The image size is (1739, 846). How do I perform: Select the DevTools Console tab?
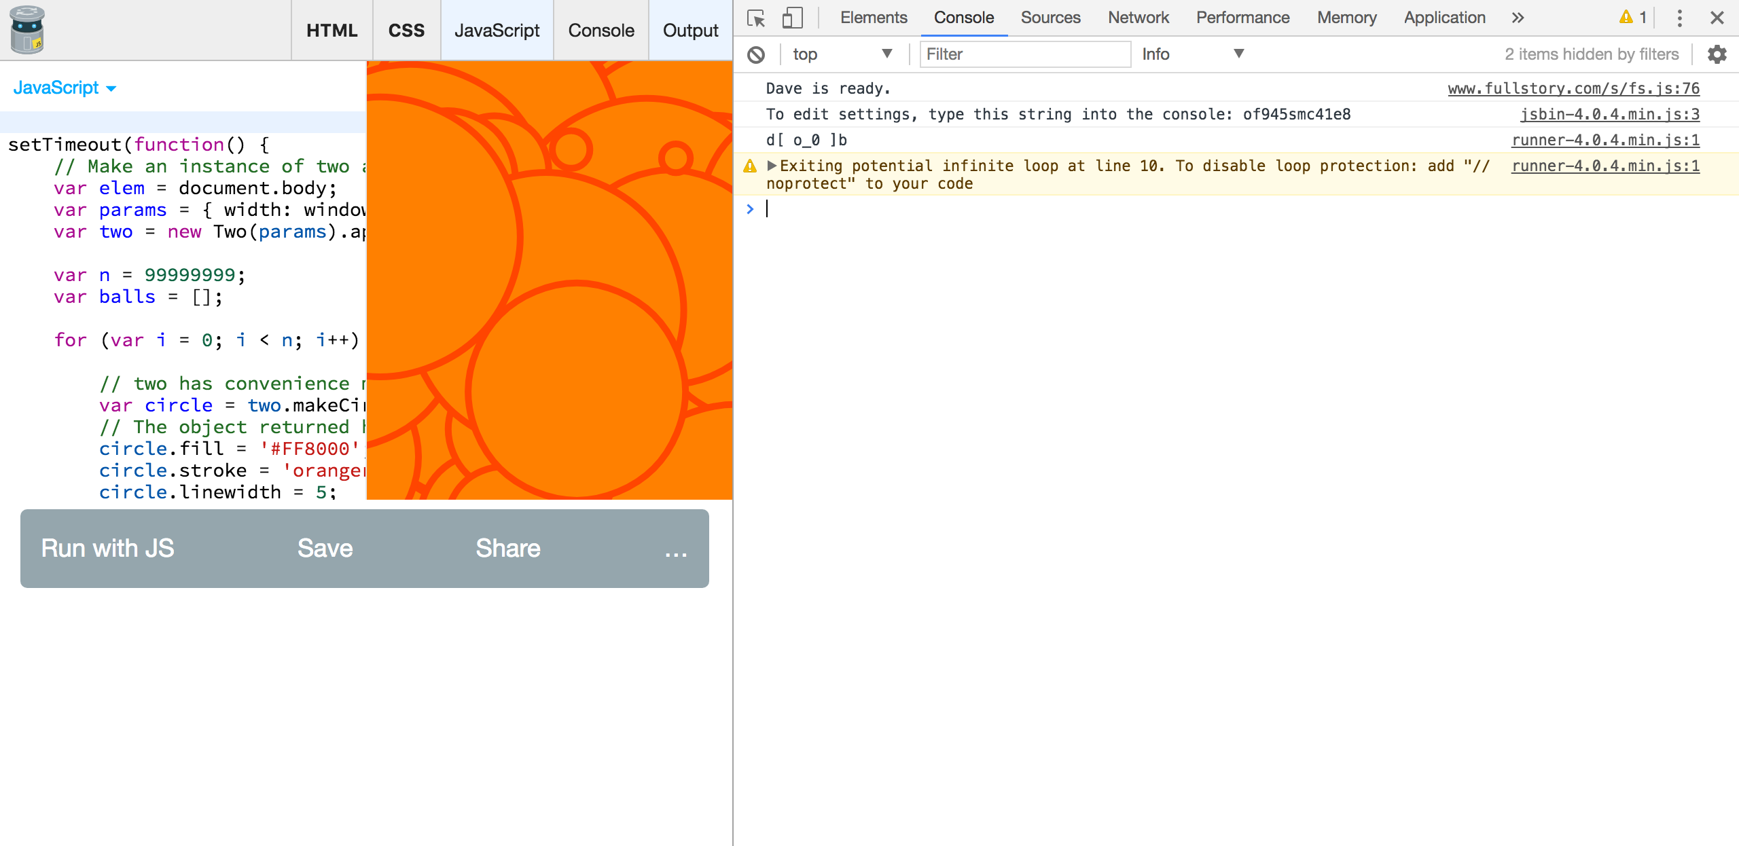click(964, 18)
